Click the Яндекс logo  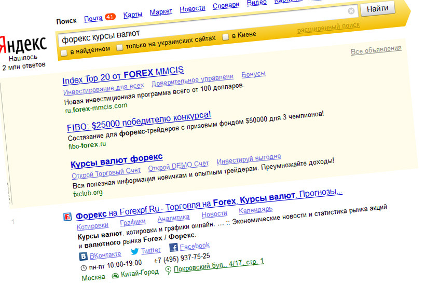click(x=23, y=45)
